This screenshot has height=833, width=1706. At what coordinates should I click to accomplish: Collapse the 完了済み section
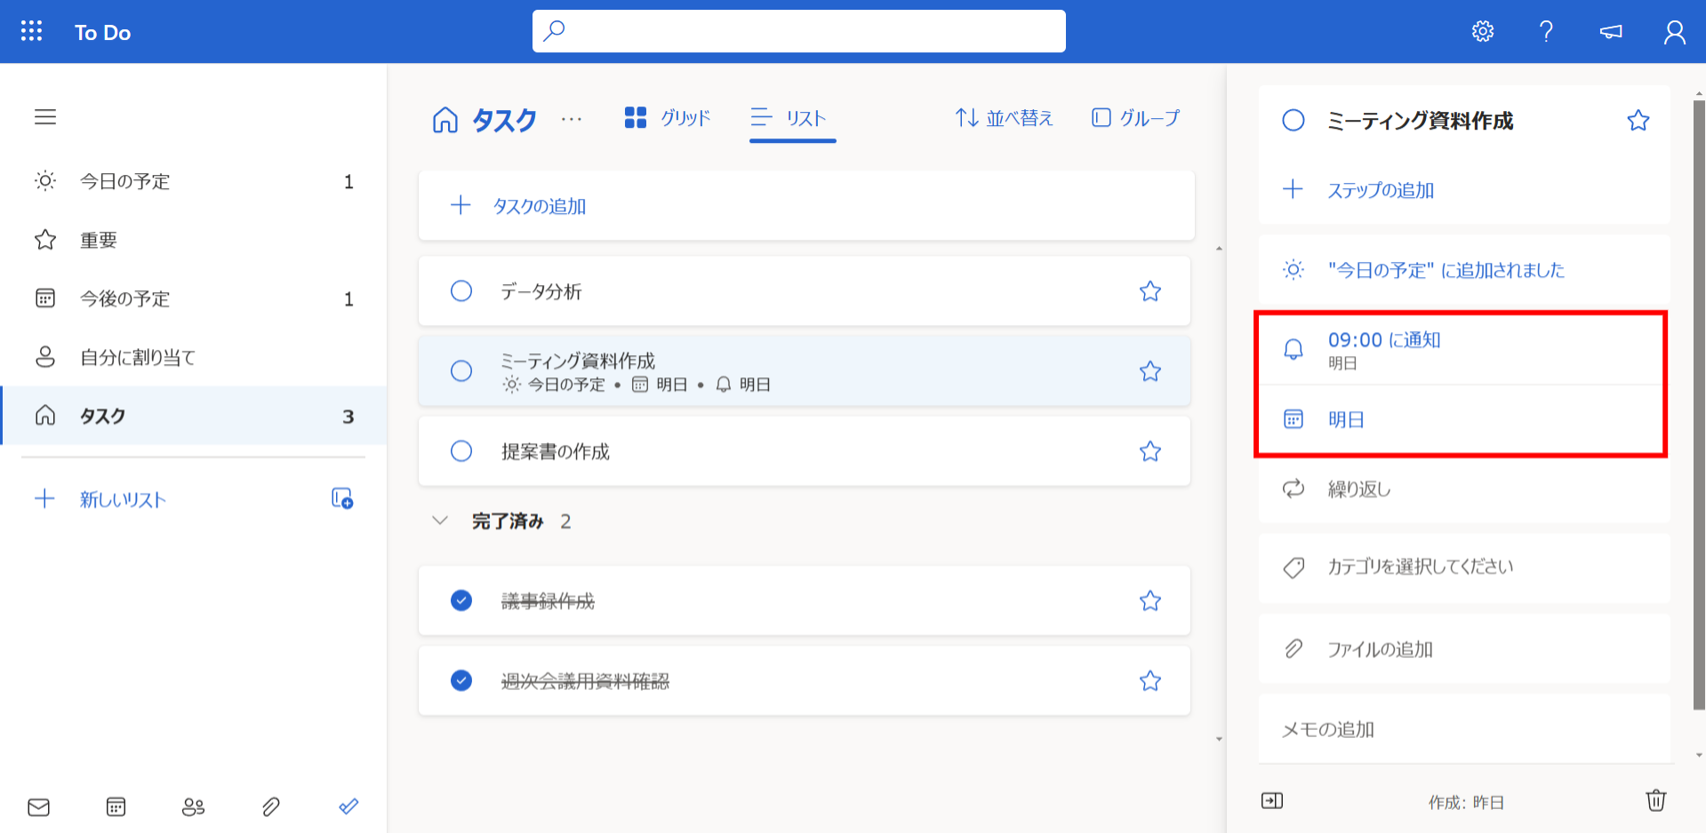pyautogui.click(x=440, y=520)
